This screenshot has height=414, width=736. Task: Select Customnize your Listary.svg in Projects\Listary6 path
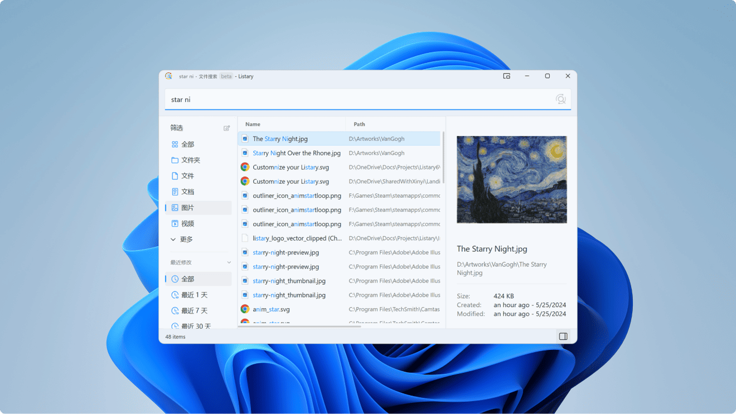click(x=339, y=167)
